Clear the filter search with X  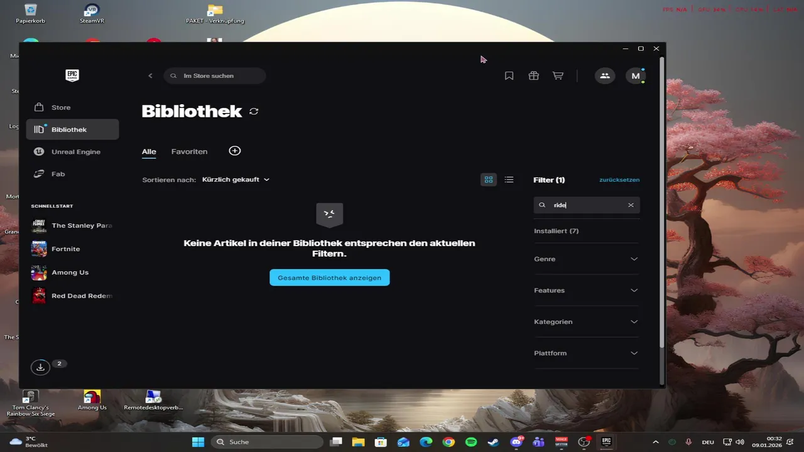click(x=631, y=205)
